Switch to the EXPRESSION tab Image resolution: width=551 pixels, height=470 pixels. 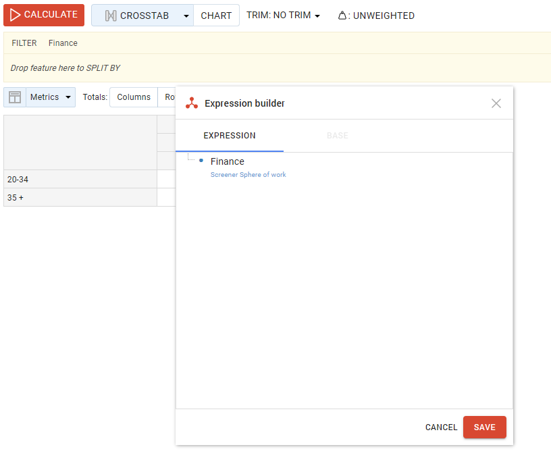[230, 136]
